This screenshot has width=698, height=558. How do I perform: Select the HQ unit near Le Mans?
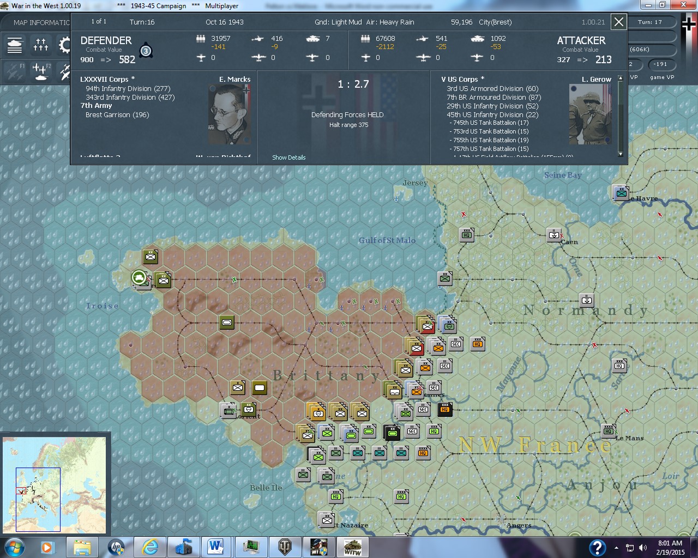608,430
